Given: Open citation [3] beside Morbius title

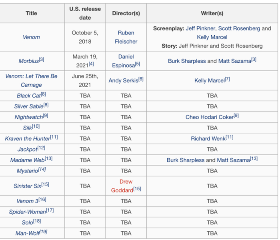Looking at the screenshot, I should [x=42, y=60].
